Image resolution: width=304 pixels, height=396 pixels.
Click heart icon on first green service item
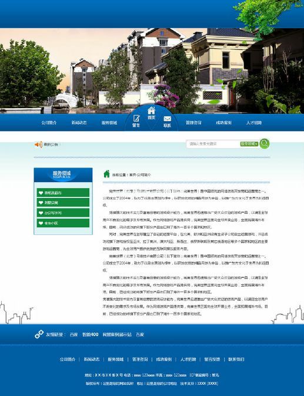[41, 193]
